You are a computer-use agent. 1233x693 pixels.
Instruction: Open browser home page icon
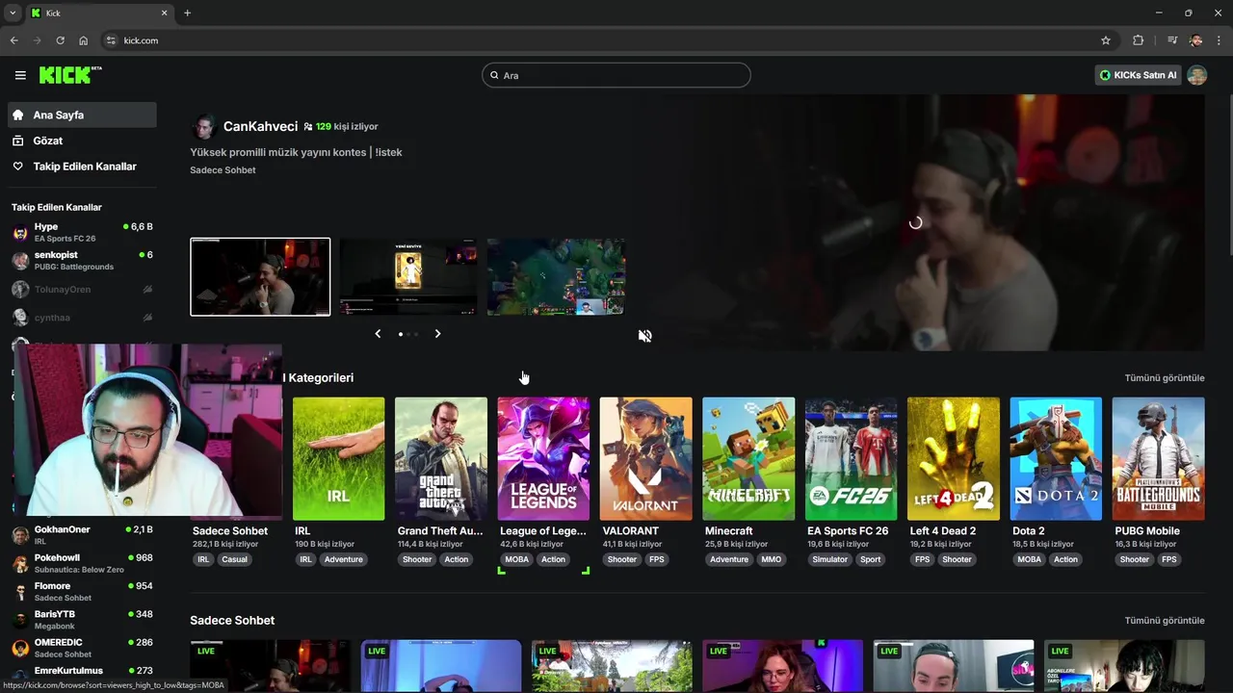pyautogui.click(x=84, y=40)
